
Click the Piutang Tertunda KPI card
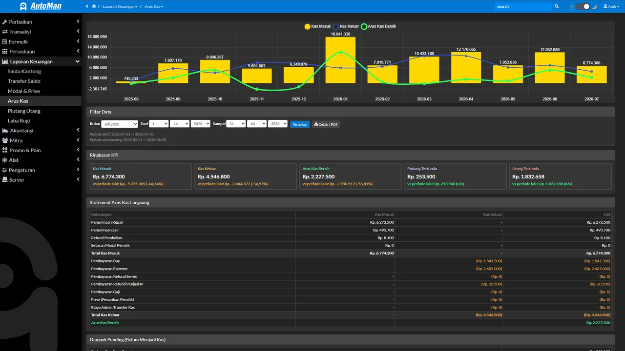click(456, 176)
